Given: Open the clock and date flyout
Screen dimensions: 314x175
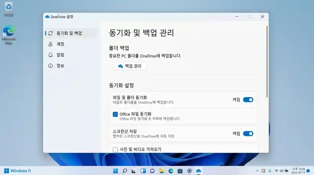Looking at the screenshot, I should (x=298, y=171).
